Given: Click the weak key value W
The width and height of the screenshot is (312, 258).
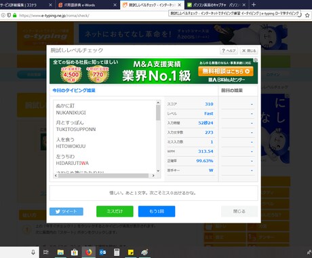Looking at the screenshot, I should (211, 170).
